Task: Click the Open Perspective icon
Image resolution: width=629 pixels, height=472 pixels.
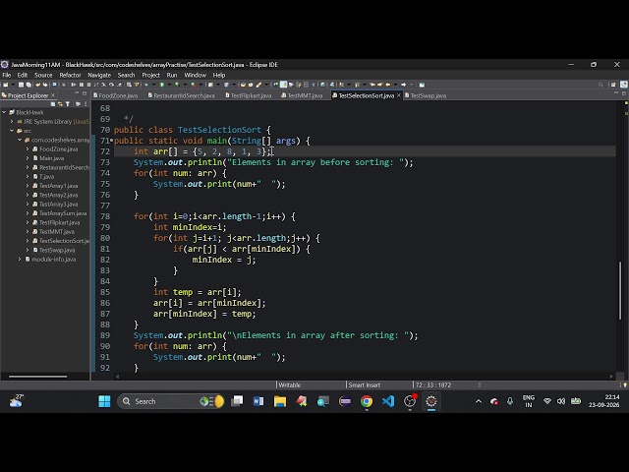Action: coord(613,85)
